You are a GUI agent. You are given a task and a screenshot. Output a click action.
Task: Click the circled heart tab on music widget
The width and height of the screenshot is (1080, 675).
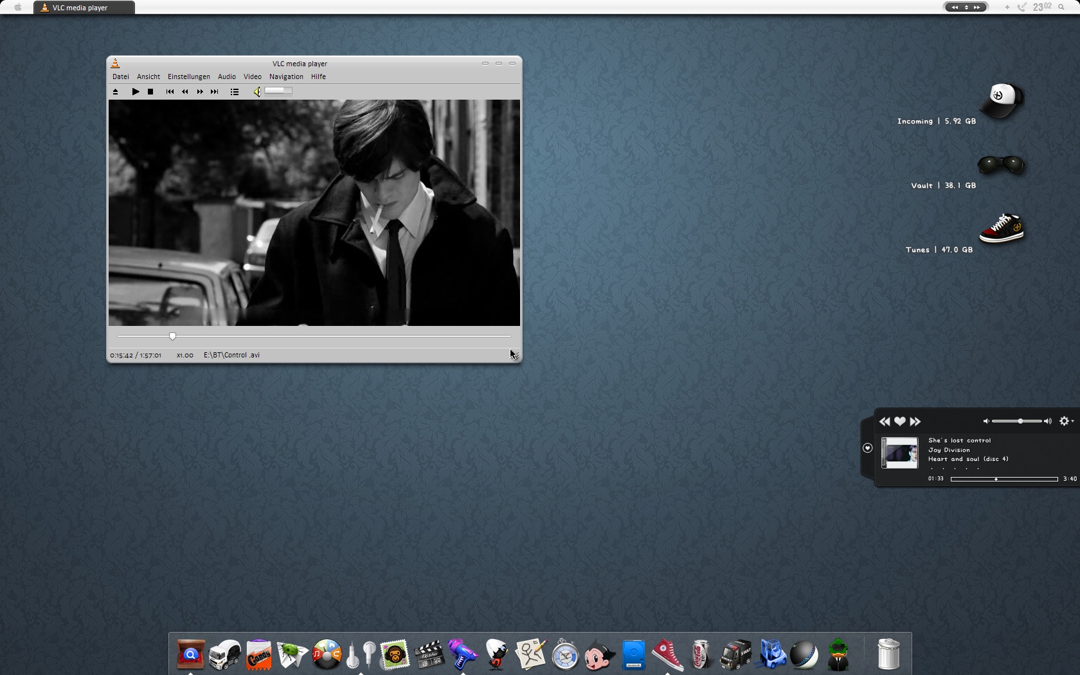point(867,448)
